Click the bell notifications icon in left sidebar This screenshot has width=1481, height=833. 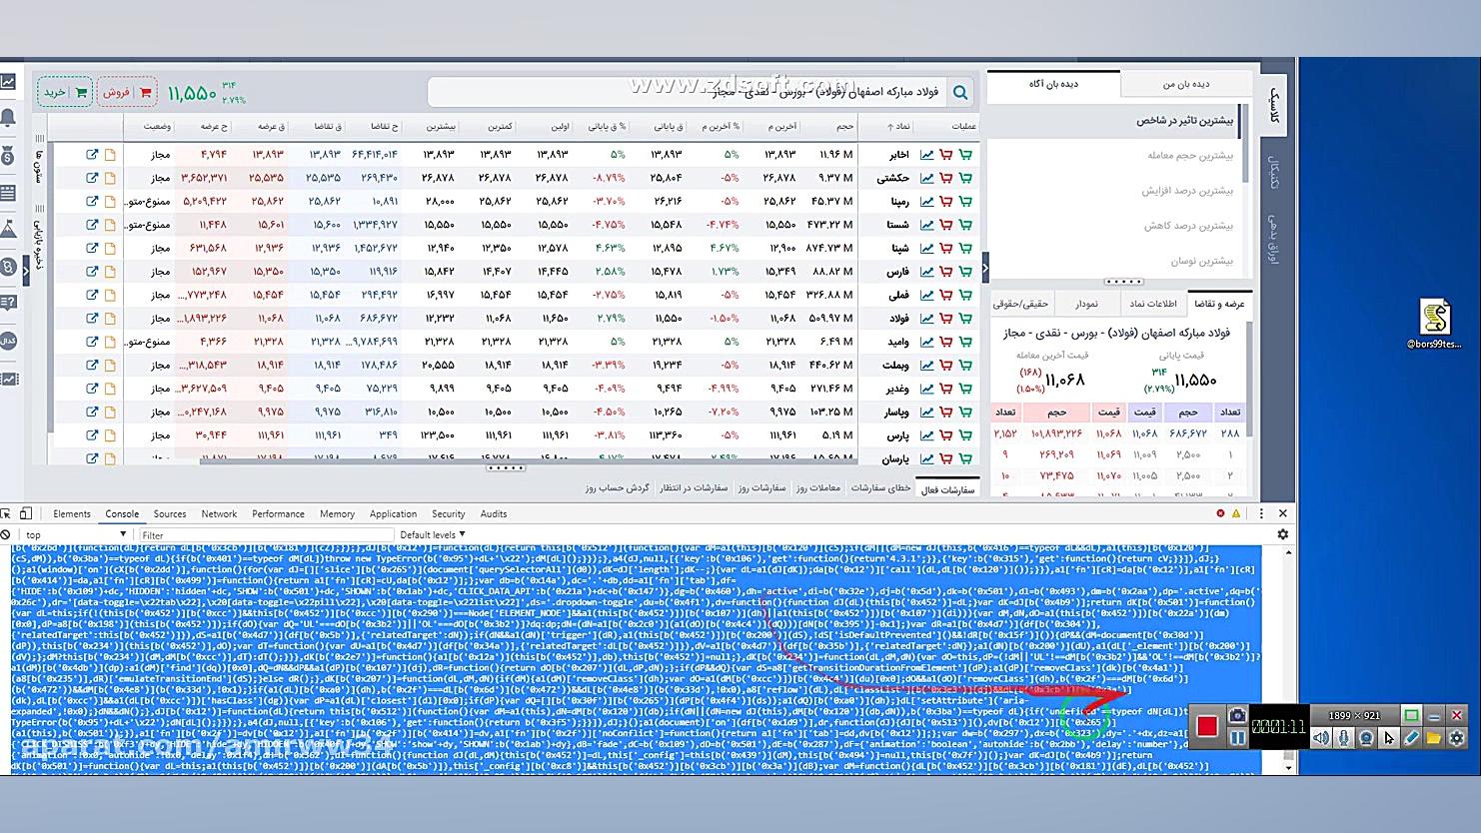8,118
